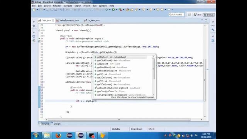Open the External Tools dropdown arrow
This screenshot has width=247, height=139.
(123, 10)
